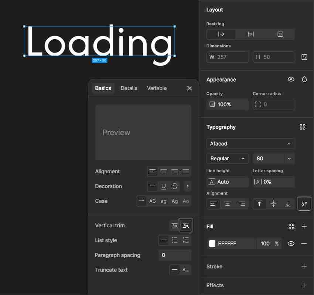Edit the font size 80 field

pyautogui.click(x=268, y=158)
